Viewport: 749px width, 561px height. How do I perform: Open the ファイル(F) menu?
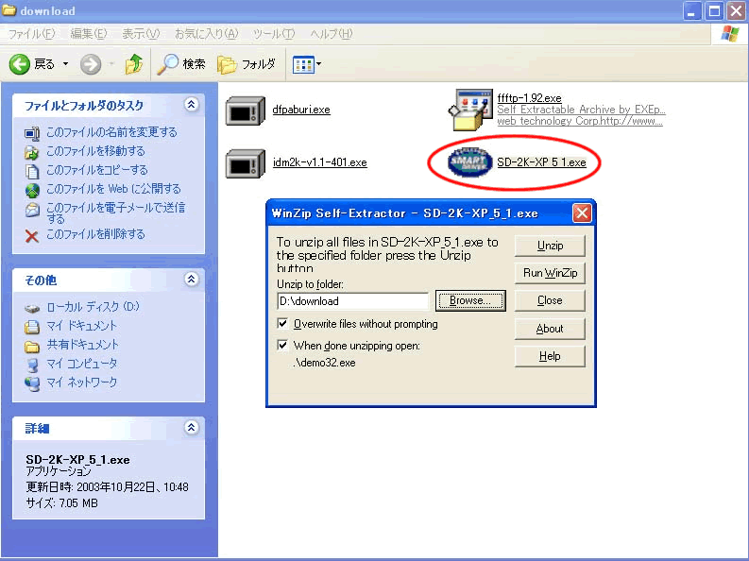tap(31, 34)
